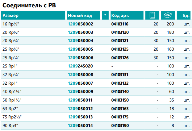
Task: Click the title 'Соединитель с PB'
Action: (x=29, y=6)
